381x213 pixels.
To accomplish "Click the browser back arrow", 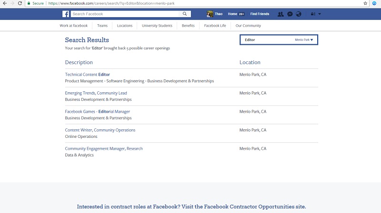I will (5, 3).
